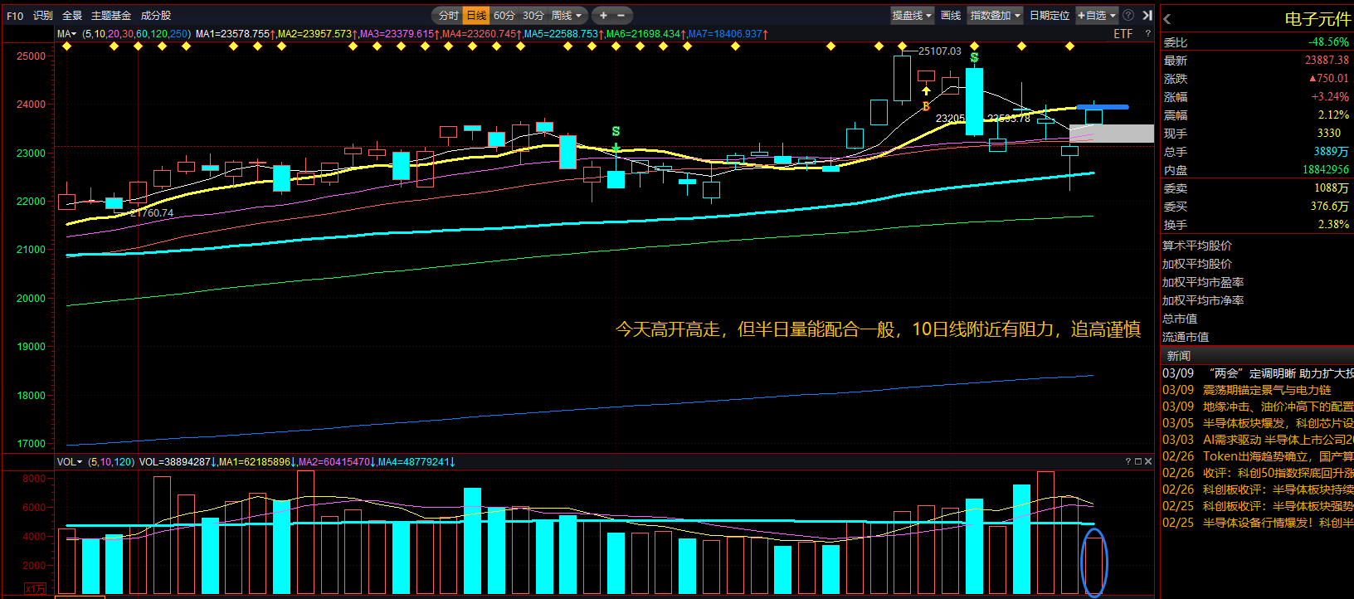This screenshot has height=599, width=1354.
Task: Click the help question mark next to 自选
Action: tap(1128, 15)
